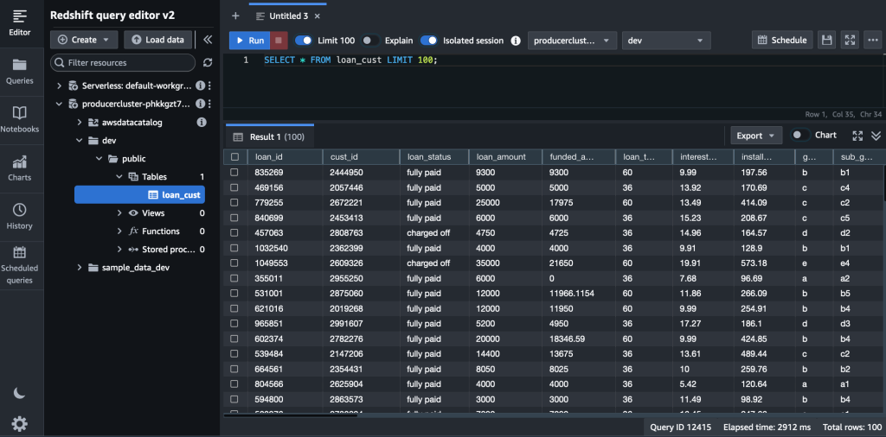Save the query with disk icon
886x437 pixels.
coord(827,41)
